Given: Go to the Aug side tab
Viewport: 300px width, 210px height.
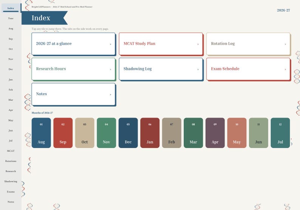Looking at the screenshot, I should 11,28.
